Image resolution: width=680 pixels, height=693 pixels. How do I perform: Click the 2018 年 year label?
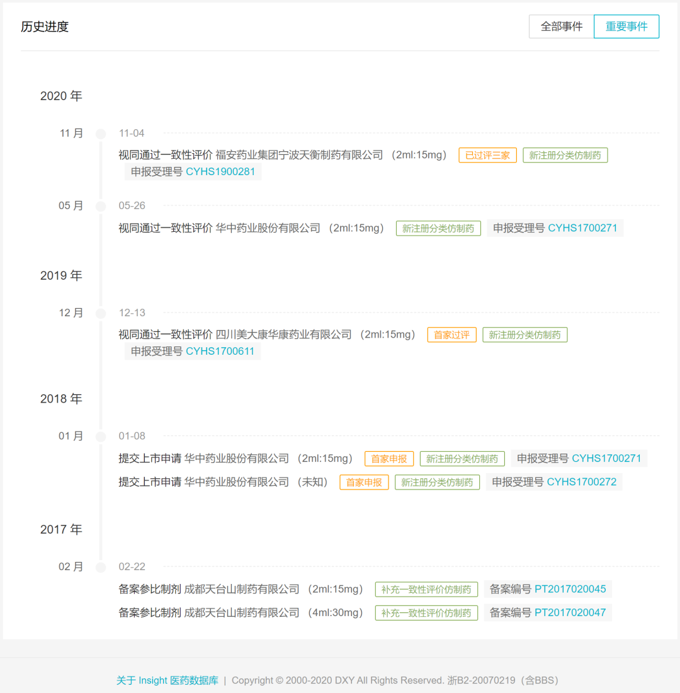pyautogui.click(x=61, y=399)
